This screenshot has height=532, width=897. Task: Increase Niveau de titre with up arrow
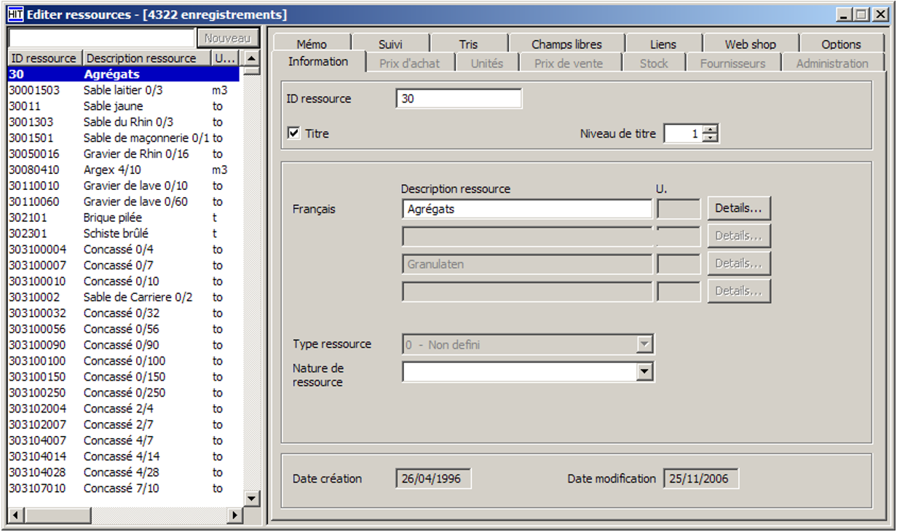711,130
